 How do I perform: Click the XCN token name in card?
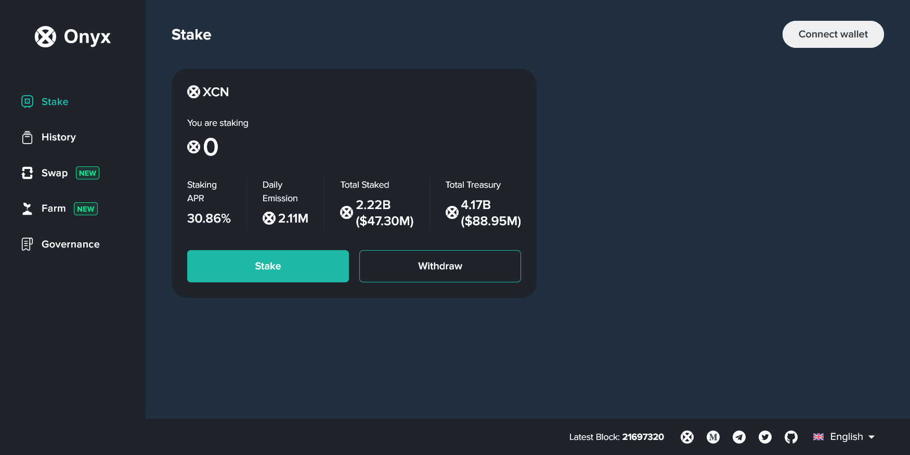pyautogui.click(x=216, y=92)
